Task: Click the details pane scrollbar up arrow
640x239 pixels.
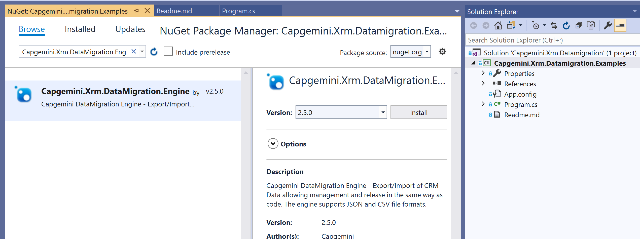Action: coord(456,73)
